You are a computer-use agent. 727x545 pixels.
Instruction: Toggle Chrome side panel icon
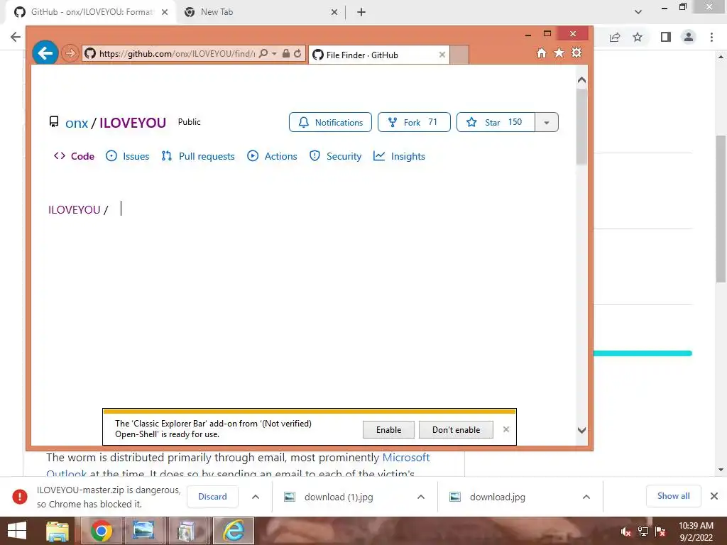pos(666,37)
